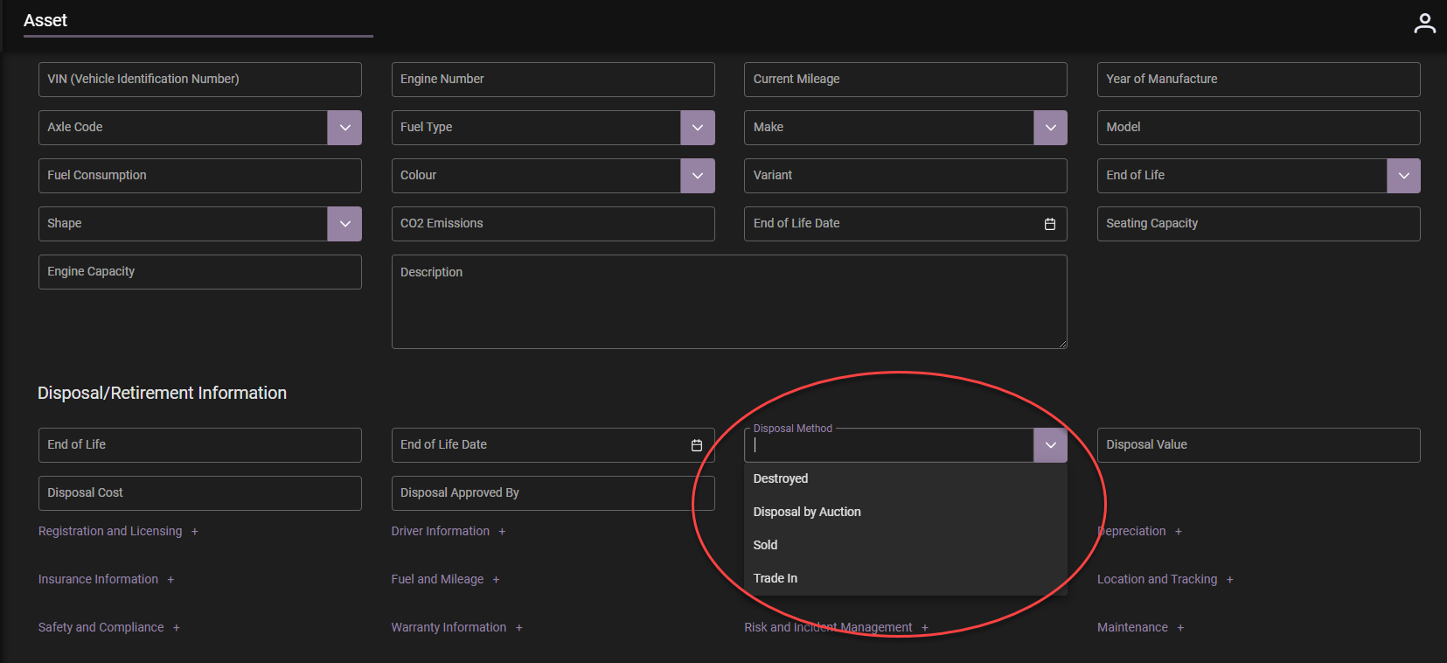This screenshot has height=663, width=1447.
Task: Click plus icon beside Location and Tracking
Action: [1229, 580]
